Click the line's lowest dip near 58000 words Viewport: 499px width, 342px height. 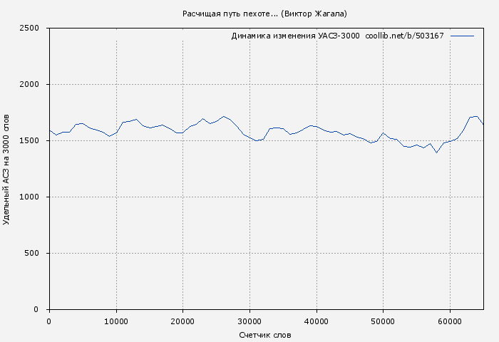click(436, 152)
